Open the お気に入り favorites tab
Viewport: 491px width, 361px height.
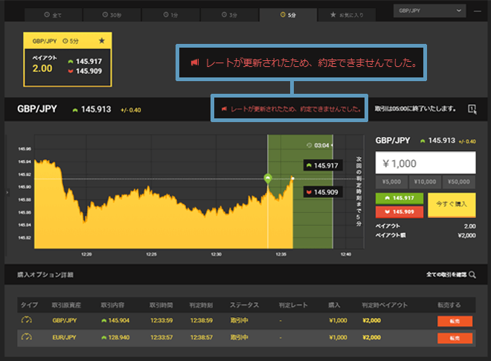click(x=347, y=15)
